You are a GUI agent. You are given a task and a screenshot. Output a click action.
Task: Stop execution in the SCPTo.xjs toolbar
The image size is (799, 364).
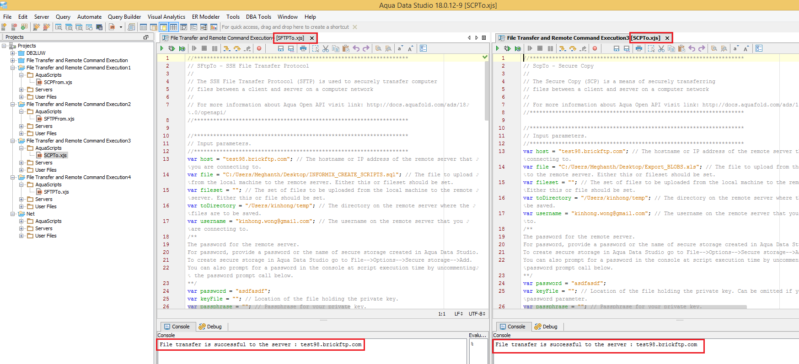click(540, 48)
